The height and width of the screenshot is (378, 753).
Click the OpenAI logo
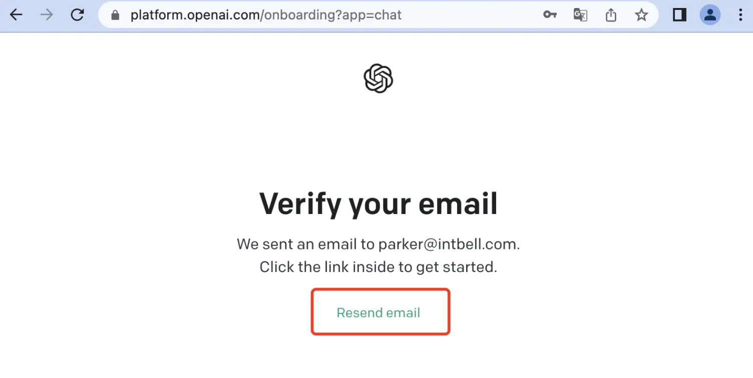click(x=378, y=78)
